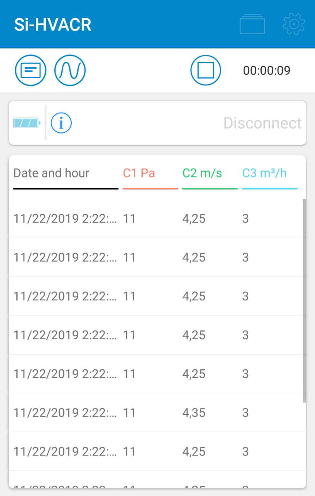
Task: Tap the first data row timestamp
Action: pyautogui.click(x=65, y=219)
